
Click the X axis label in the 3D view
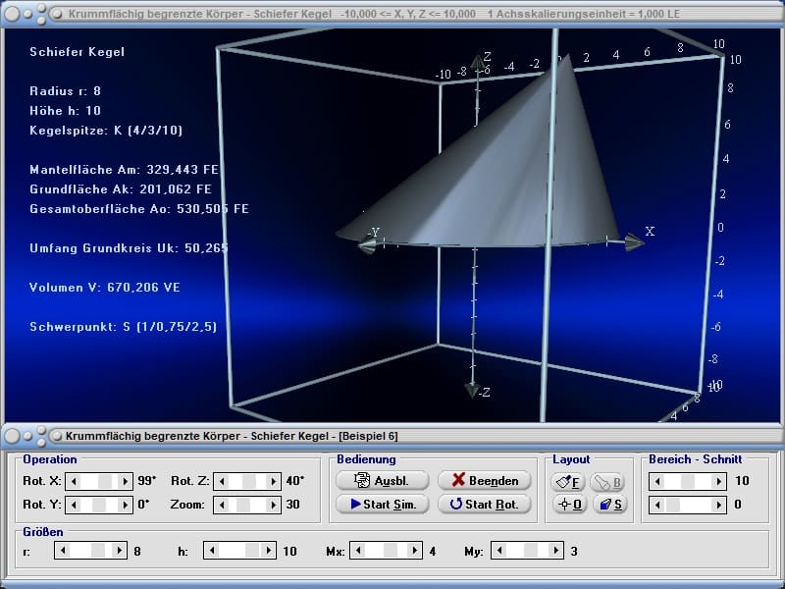650,231
